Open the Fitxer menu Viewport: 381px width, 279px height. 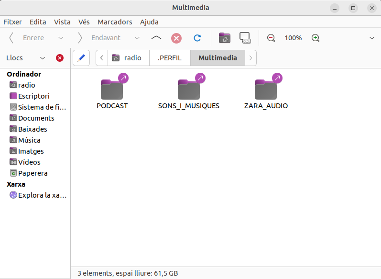point(12,22)
